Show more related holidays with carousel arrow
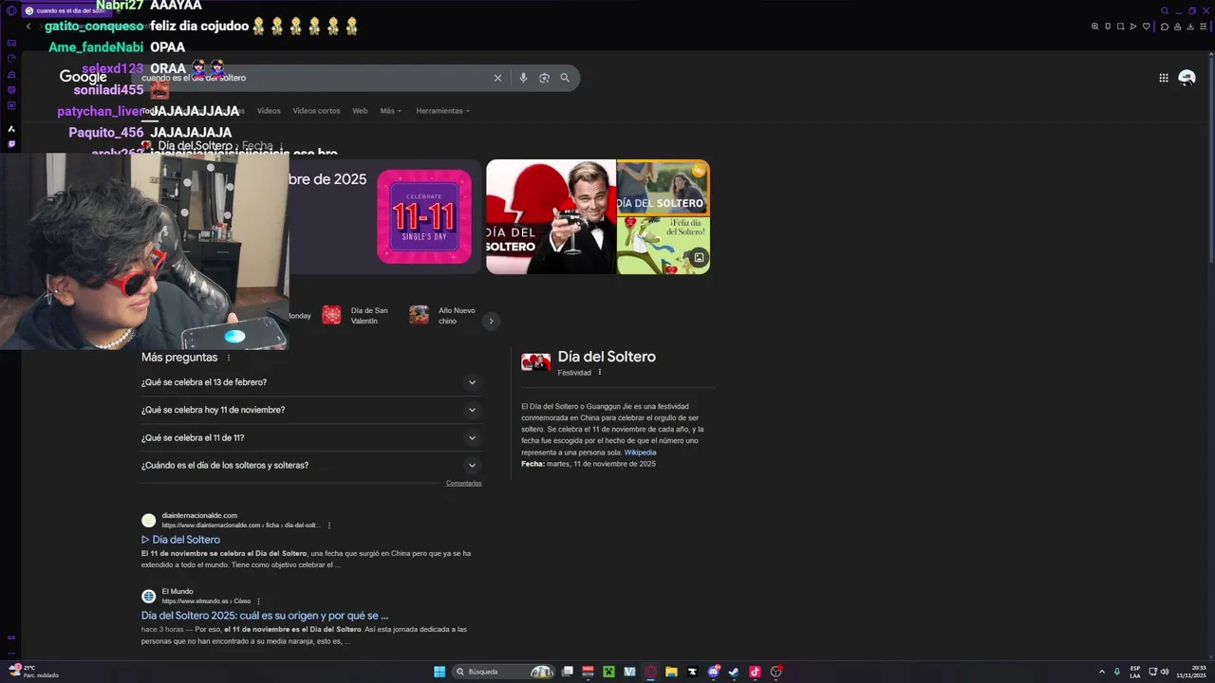 pyautogui.click(x=491, y=321)
